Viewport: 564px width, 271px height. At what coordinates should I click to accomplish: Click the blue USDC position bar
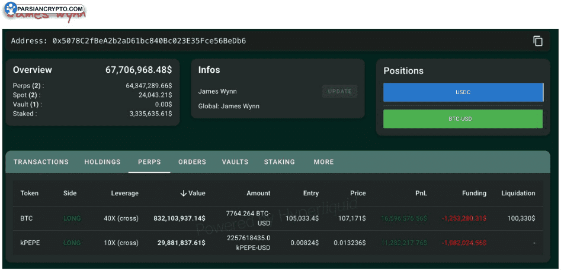pos(463,92)
